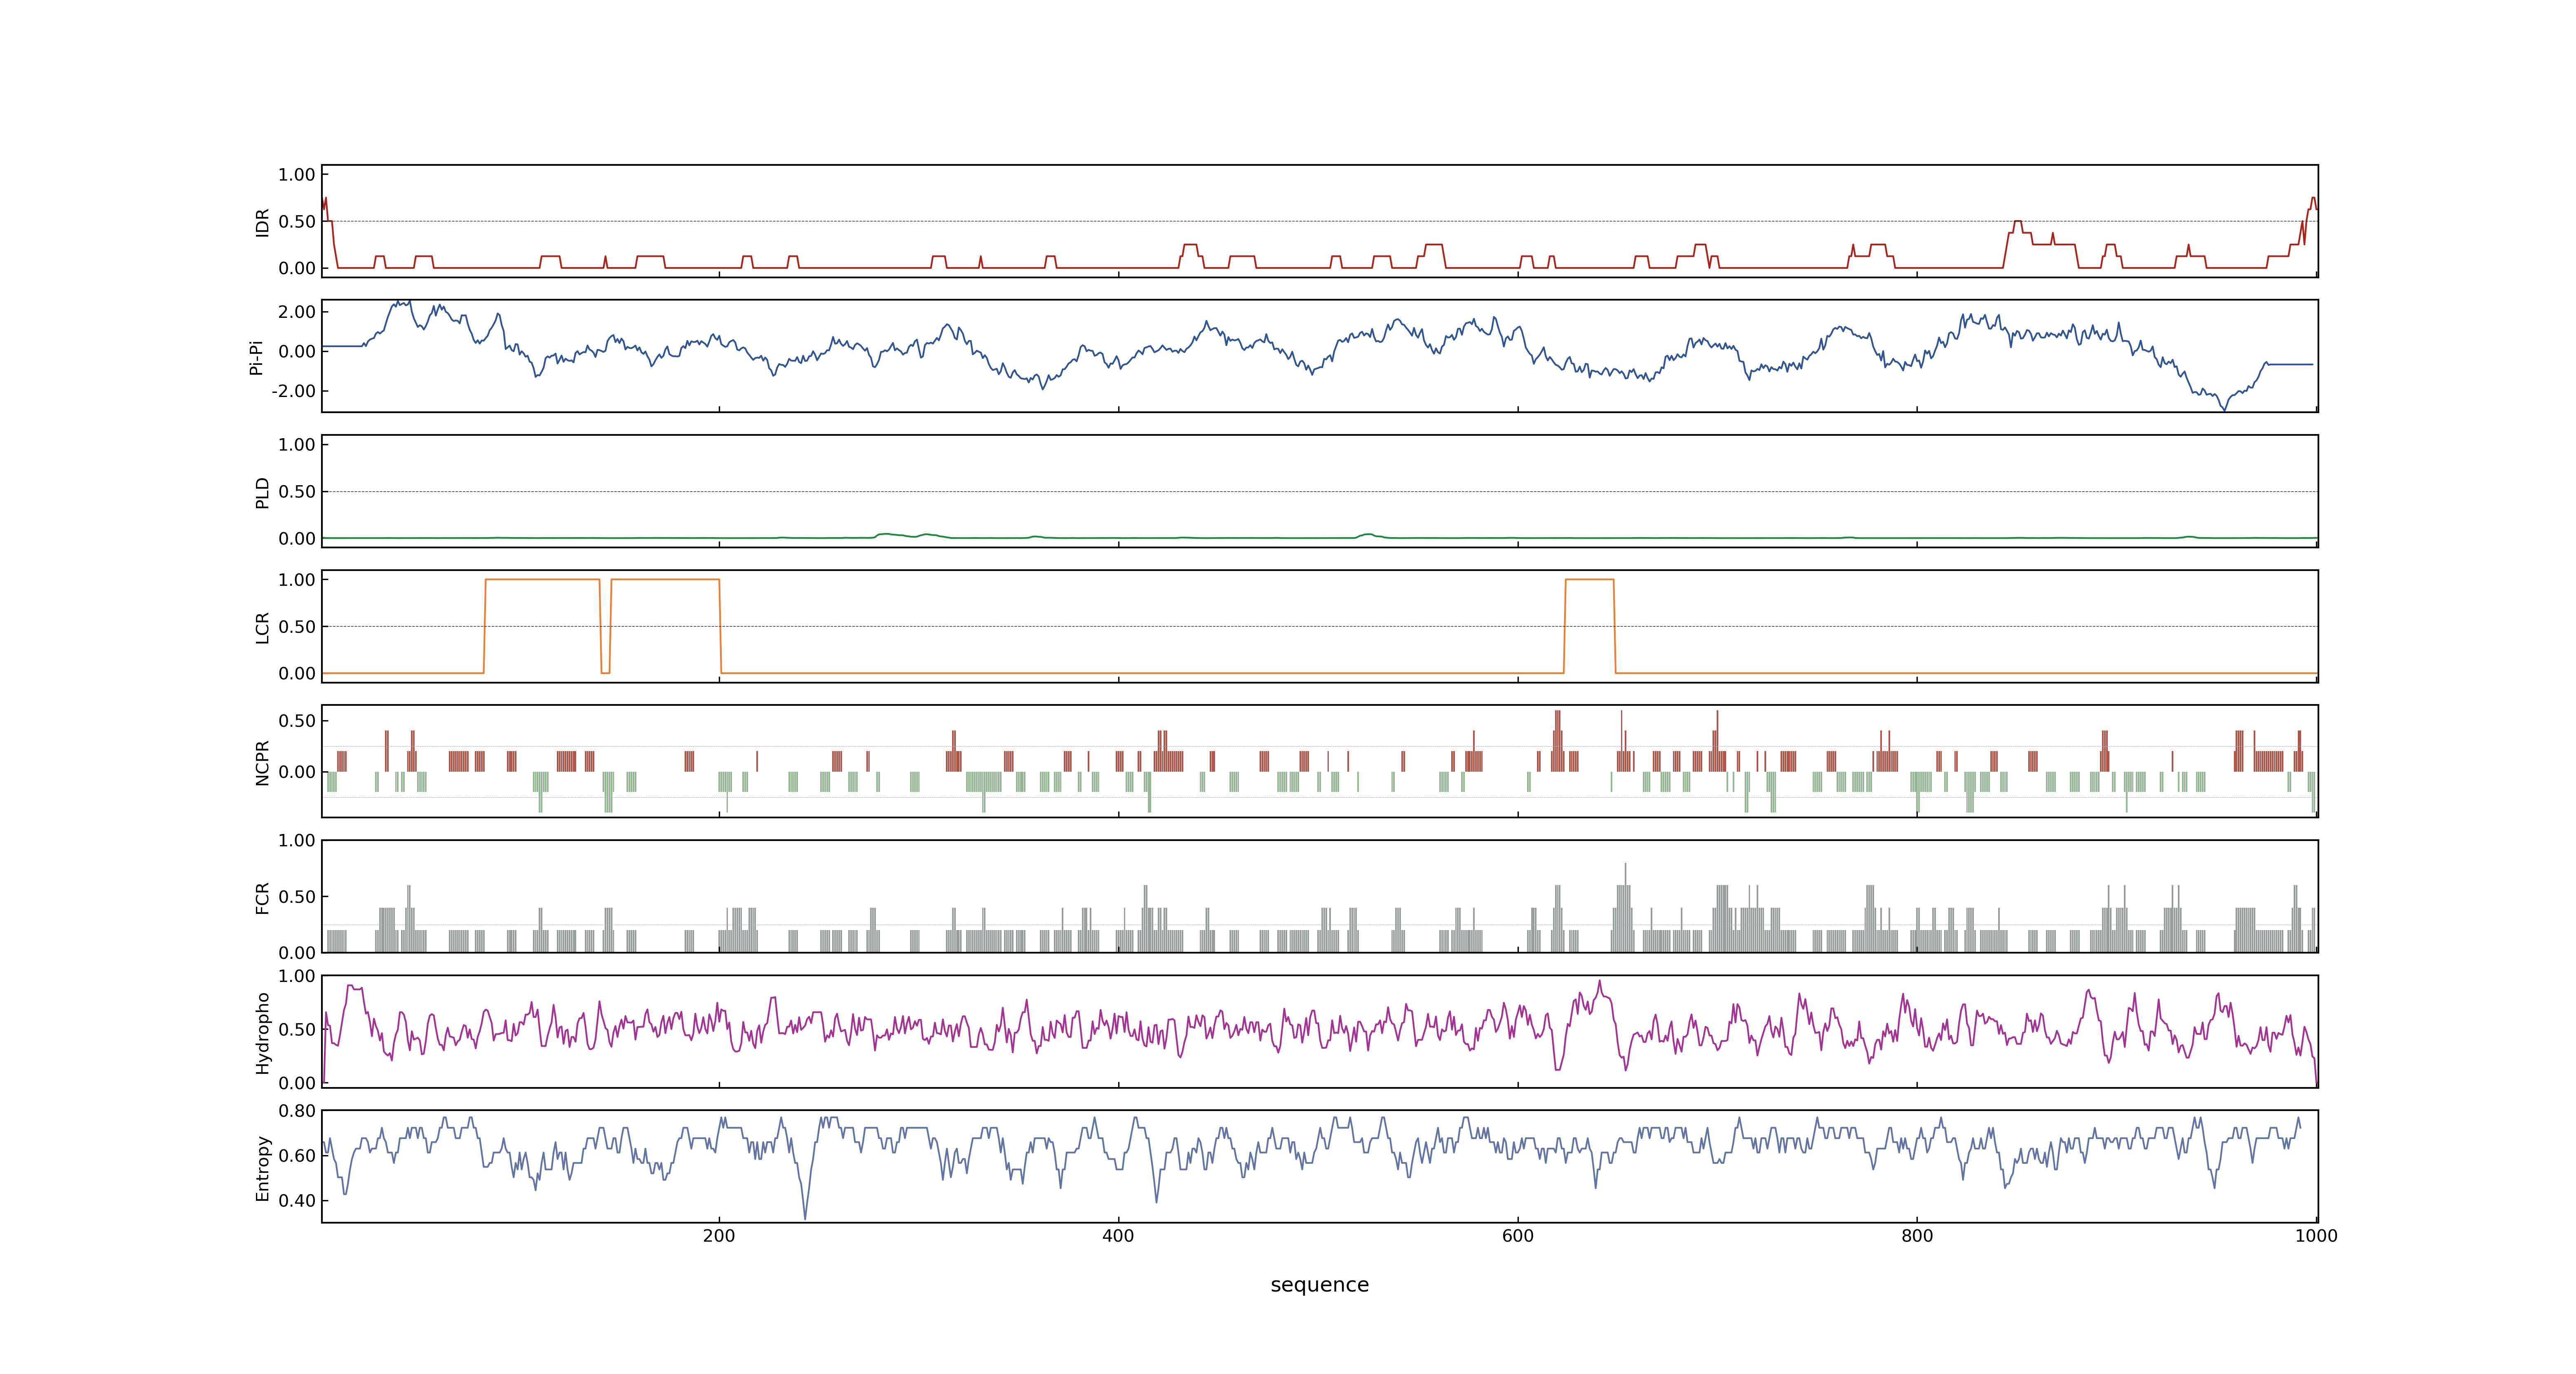This screenshot has width=2576, height=1374.
Task: Click the PLD y-axis label
Action: [x=263, y=492]
